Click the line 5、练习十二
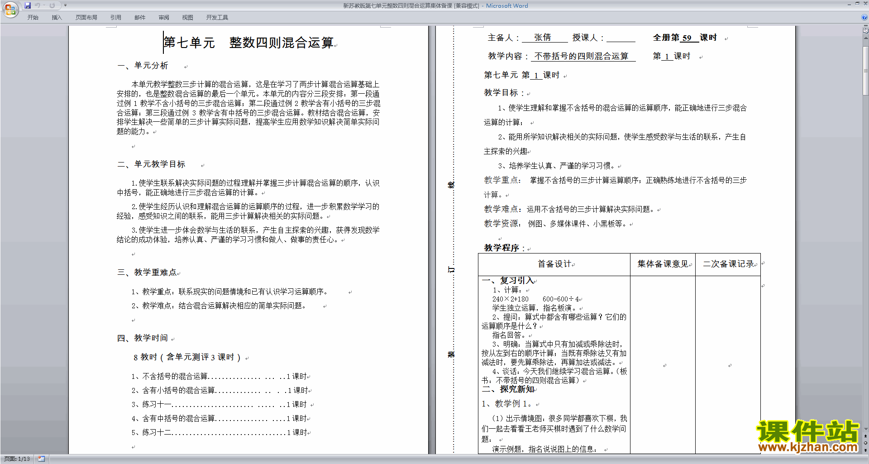This screenshot has height=464, width=869. coord(219,432)
